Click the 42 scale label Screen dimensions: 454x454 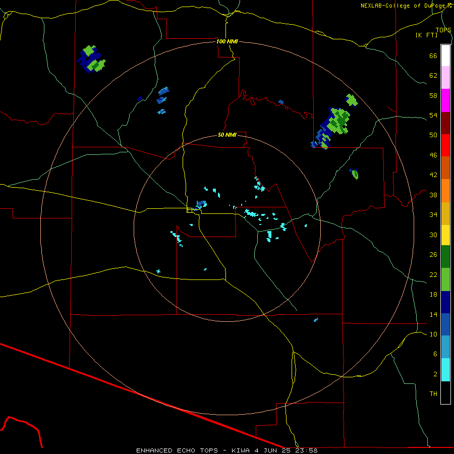tap(433, 175)
